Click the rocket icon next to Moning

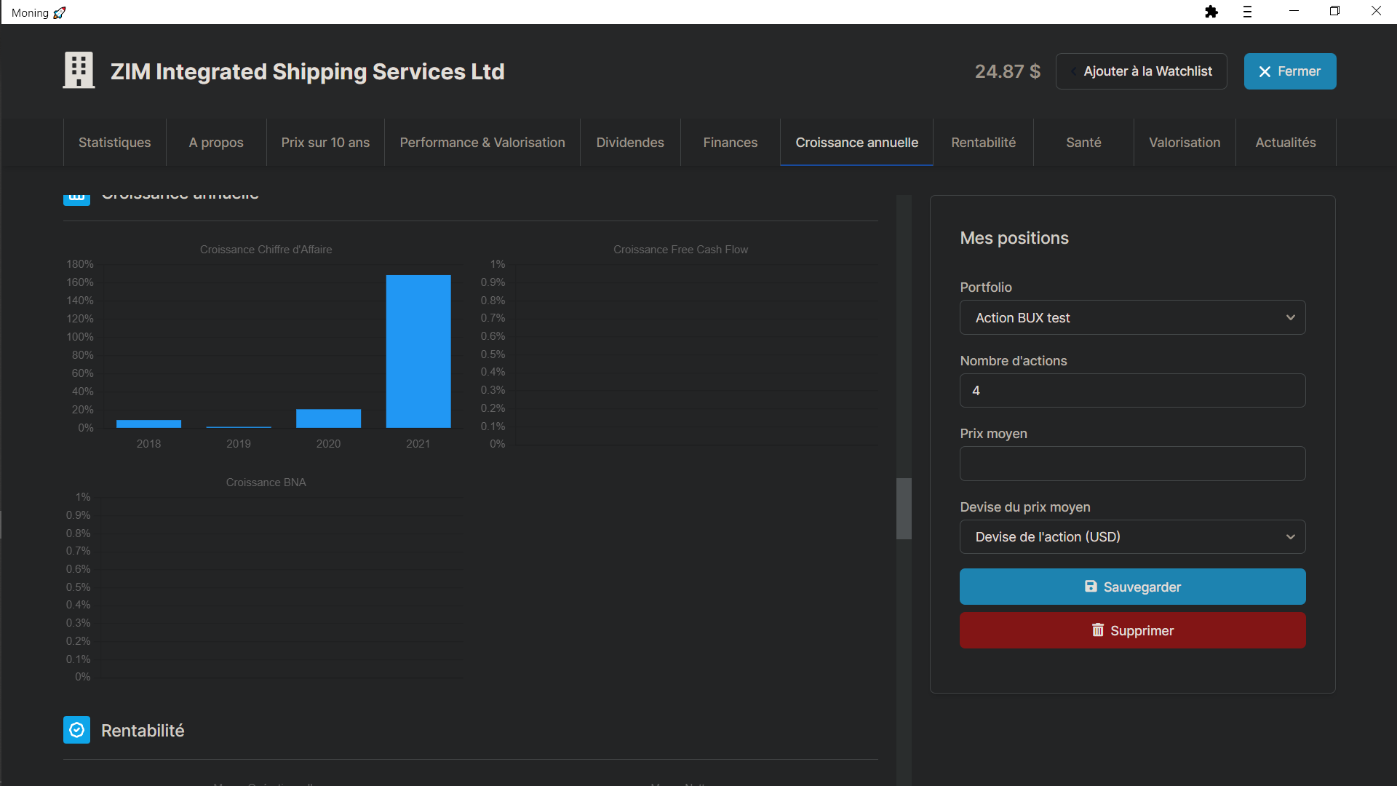click(60, 12)
